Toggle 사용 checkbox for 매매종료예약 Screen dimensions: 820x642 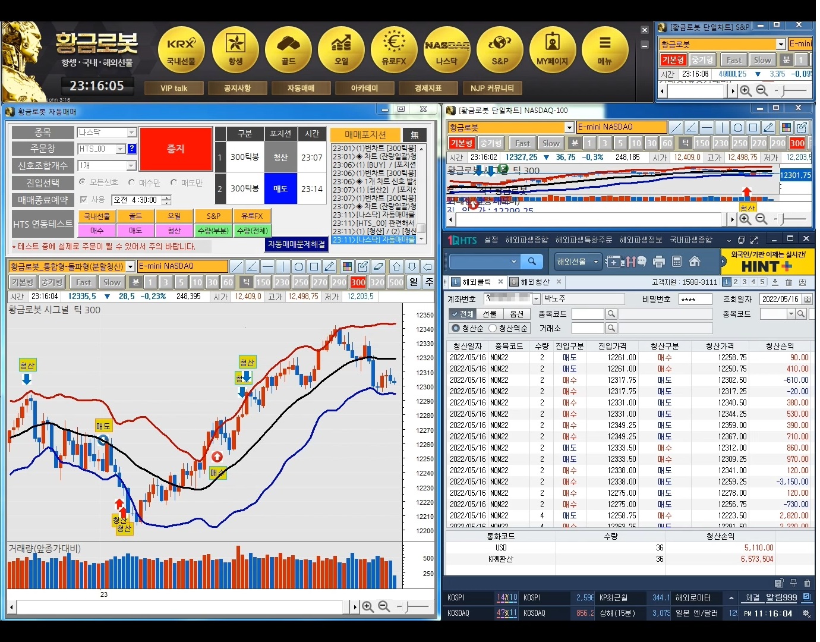[x=84, y=200]
